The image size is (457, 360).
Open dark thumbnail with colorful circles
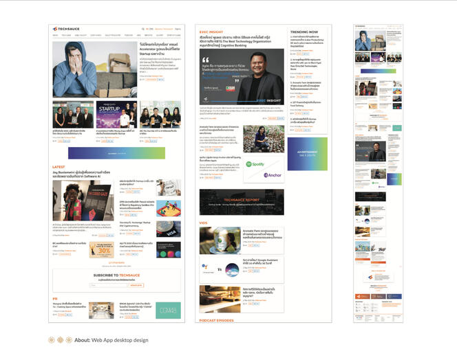pyautogui.click(x=169, y=250)
